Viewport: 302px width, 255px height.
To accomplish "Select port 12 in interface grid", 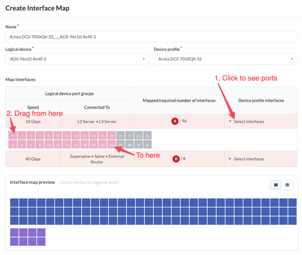I will [x=58, y=145].
